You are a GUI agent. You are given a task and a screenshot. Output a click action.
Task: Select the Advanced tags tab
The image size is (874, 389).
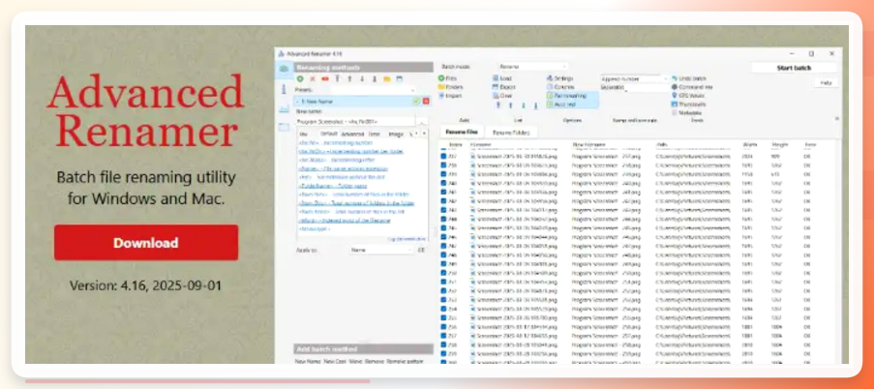352,134
